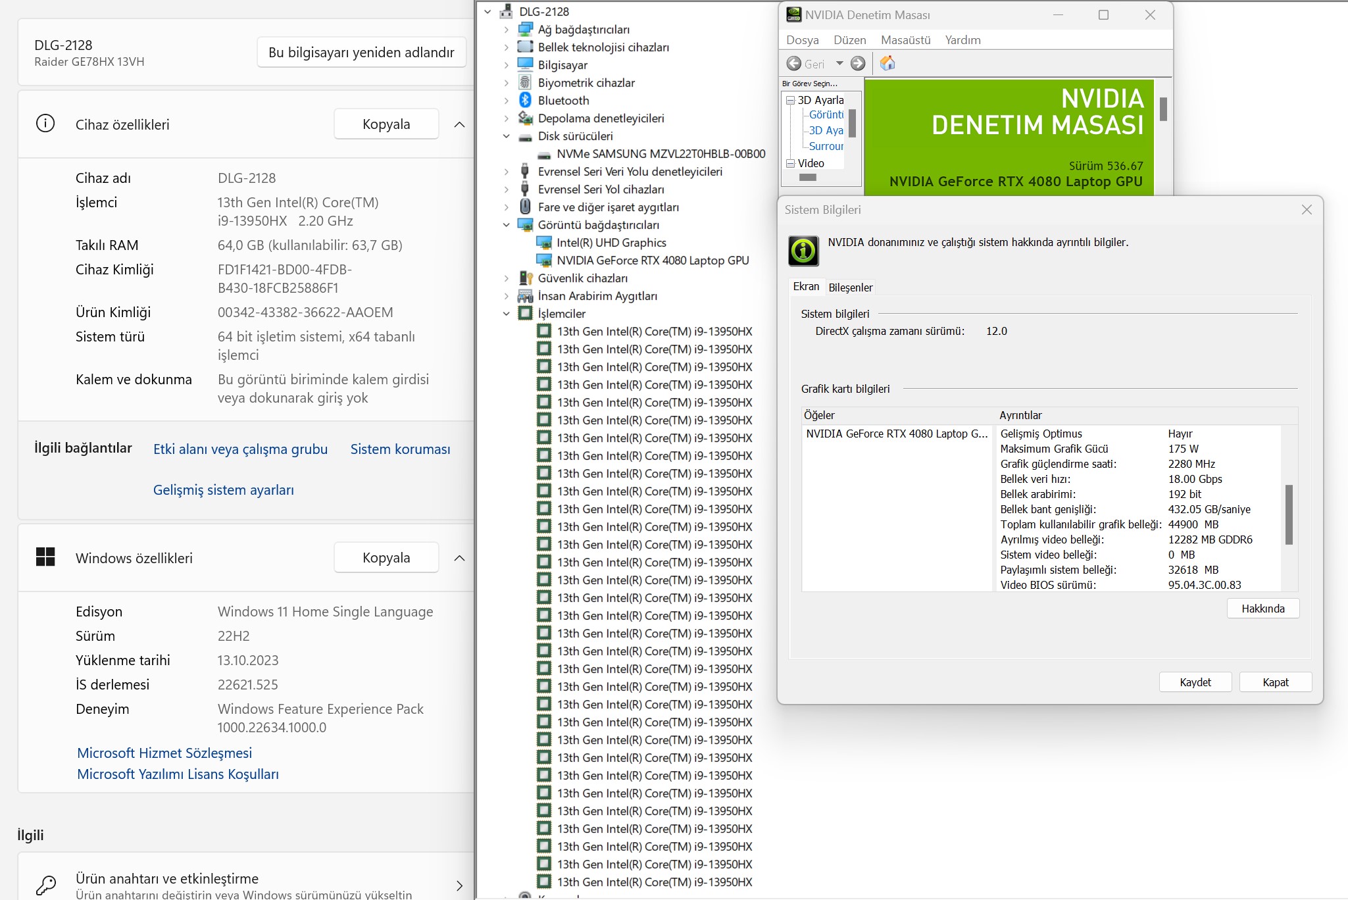Click Bu bilgisayarı yeniden adlandır button

click(361, 52)
